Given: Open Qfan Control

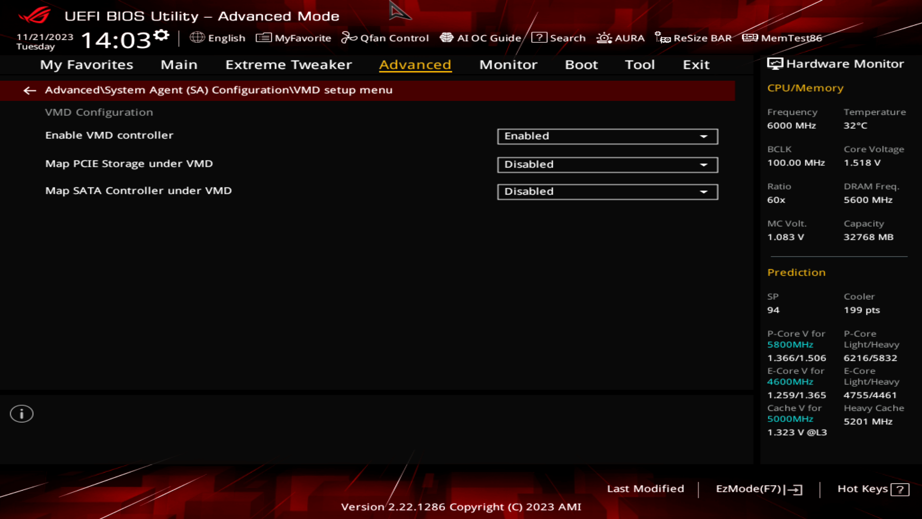Looking at the screenshot, I should 385,38.
